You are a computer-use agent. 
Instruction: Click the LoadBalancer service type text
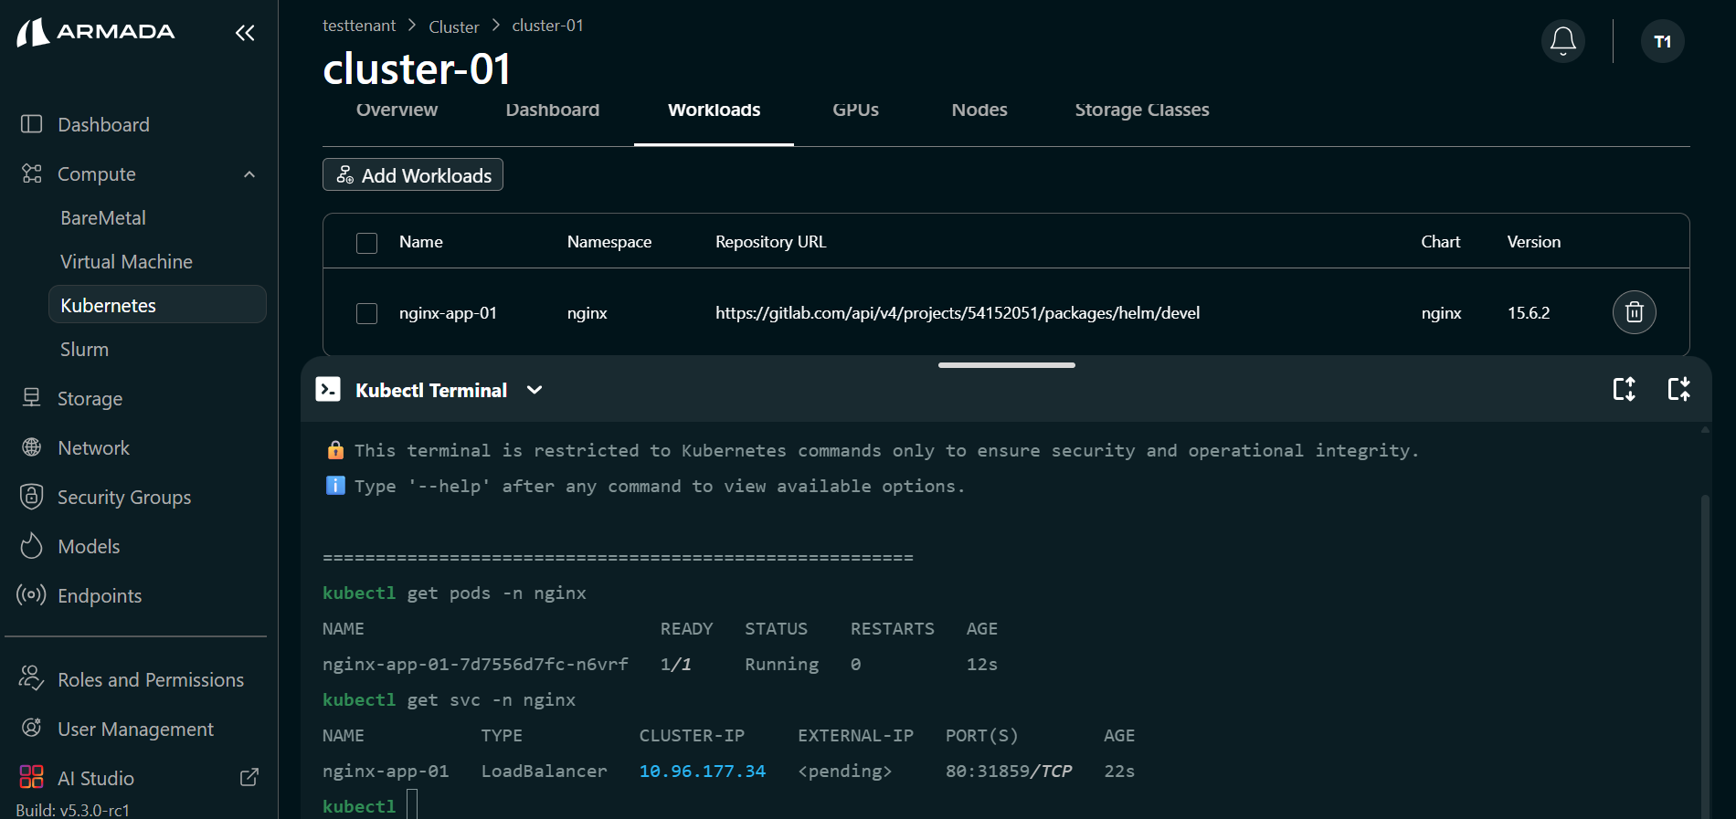click(544, 771)
